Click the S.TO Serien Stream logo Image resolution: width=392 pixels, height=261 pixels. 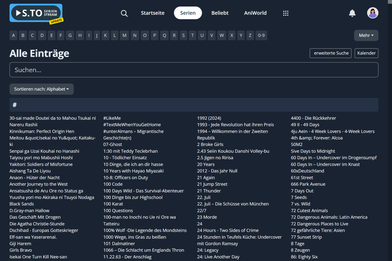coord(36,13)
